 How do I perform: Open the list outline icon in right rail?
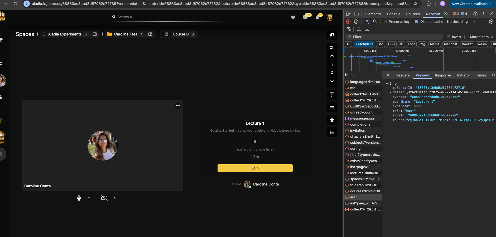[332, 132]
